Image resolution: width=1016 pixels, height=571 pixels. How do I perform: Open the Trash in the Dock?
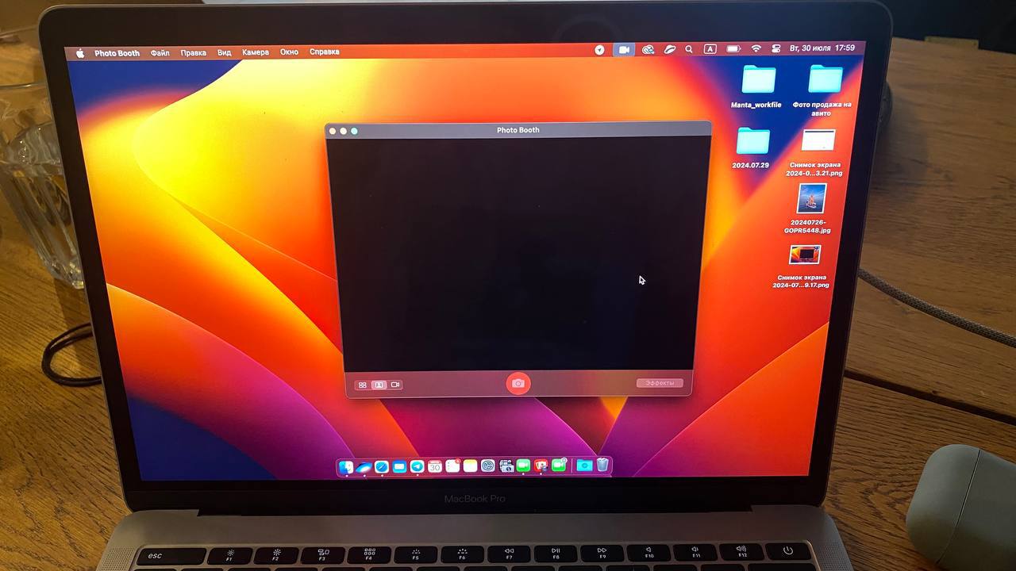point(602,466)
